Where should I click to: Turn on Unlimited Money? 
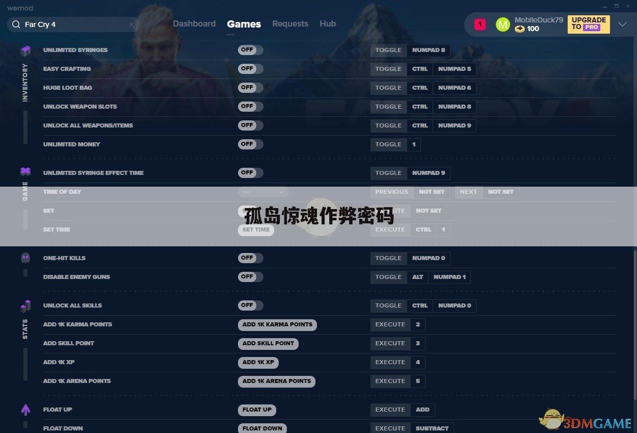[250, 144]
